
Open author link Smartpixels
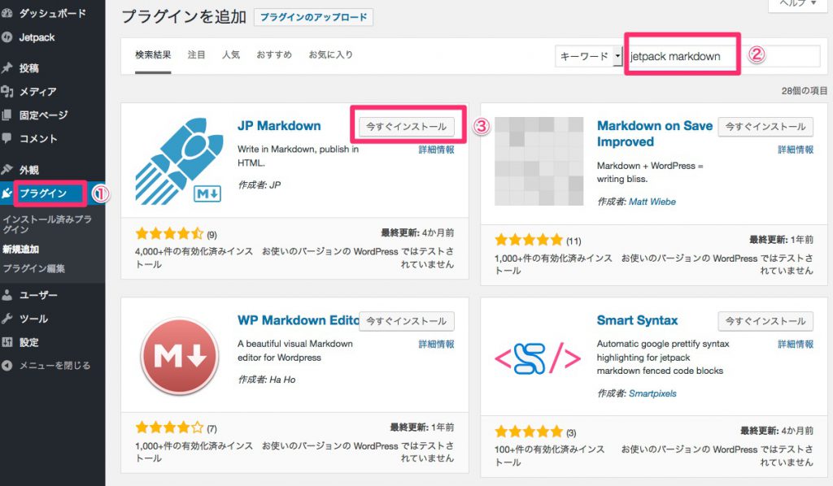coord(652,393)
